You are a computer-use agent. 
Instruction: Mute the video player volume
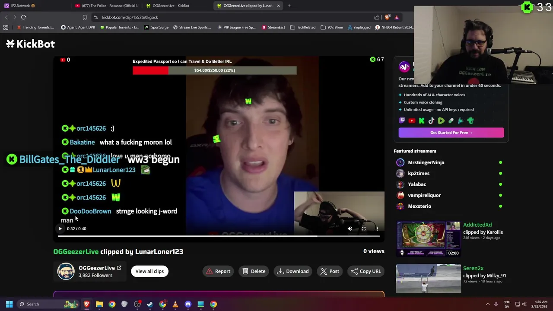tap(350, 228)
